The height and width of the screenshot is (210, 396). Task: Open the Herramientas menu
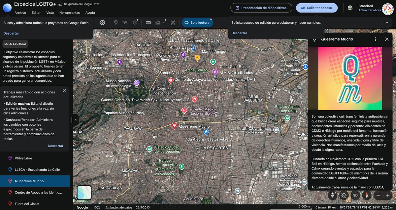(70, 13)
